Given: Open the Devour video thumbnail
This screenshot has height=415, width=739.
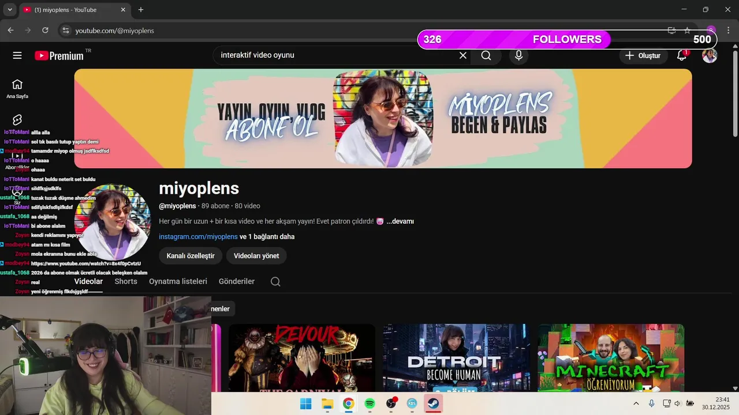Looking at the screenshot, I should [x=302, y=358].
